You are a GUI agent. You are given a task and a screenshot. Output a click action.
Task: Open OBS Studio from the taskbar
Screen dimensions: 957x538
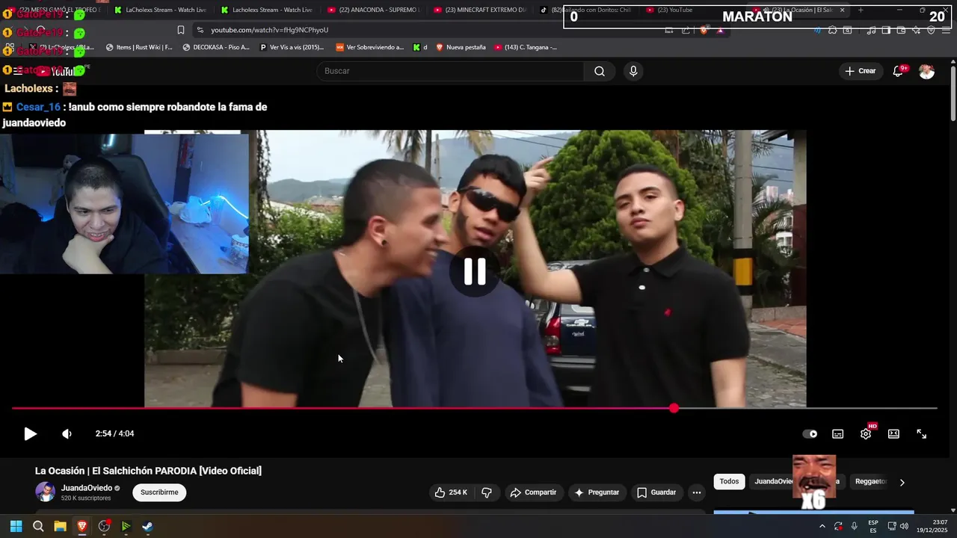(x=104, y=526)
